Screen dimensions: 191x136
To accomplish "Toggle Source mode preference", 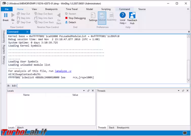I will click(102, 18).
